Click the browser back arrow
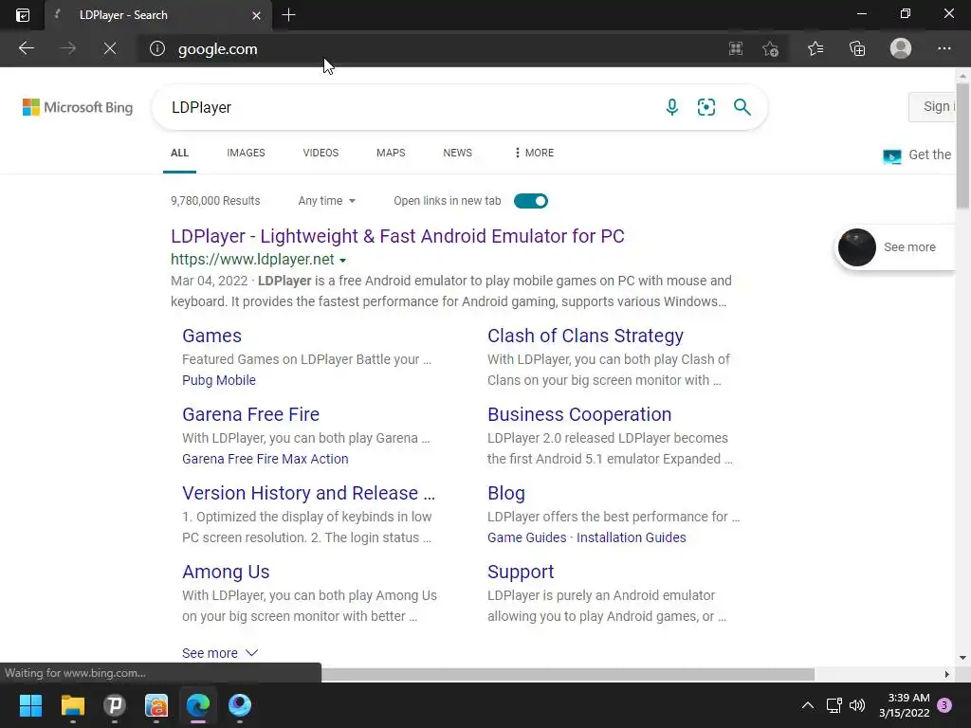Image resolution: width=971 pixels, height=728 pixels. pyautogui.click(x=26, y=48)
